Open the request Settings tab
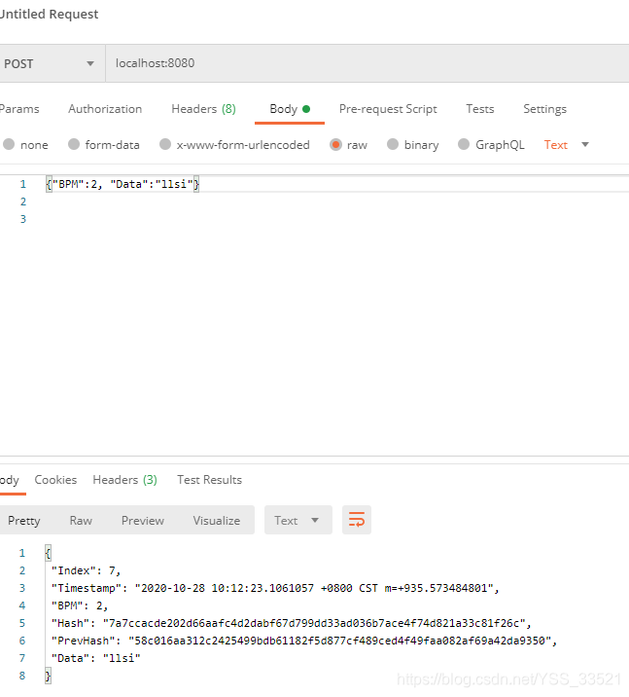This screenshot has width=629, height=697. pyautogui.click(x=544, y=109)
